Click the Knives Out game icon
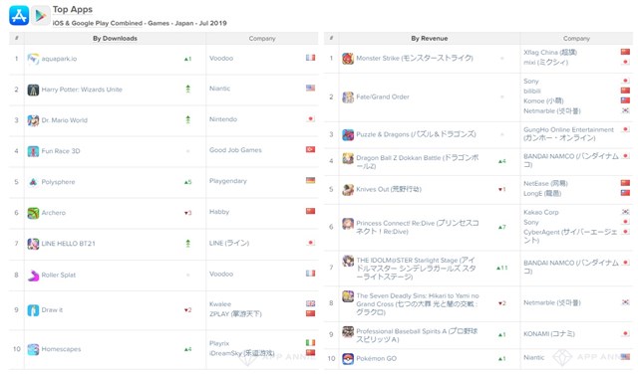The image size is (638, 374). (348, 189)
